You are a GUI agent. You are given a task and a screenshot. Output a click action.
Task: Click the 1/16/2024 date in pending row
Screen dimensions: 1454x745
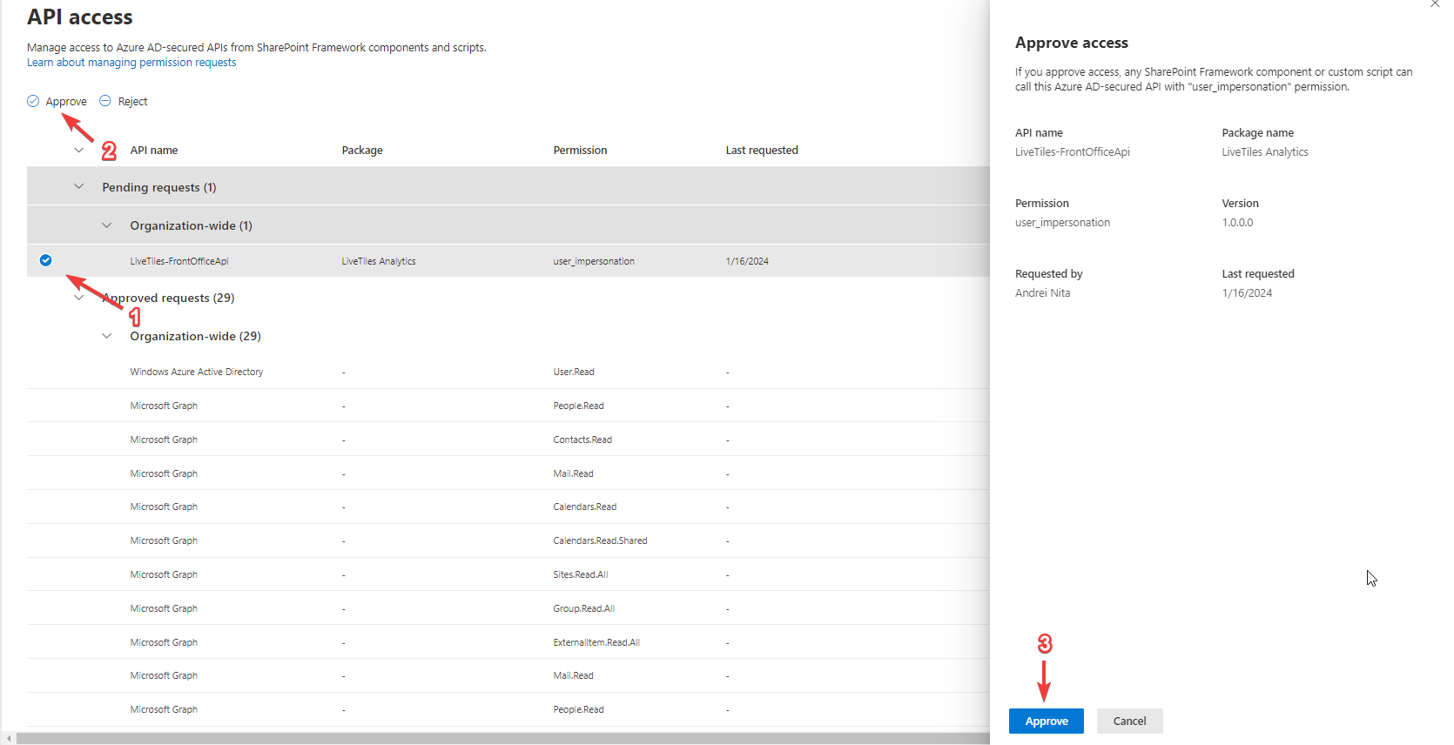tap(747, 261)
